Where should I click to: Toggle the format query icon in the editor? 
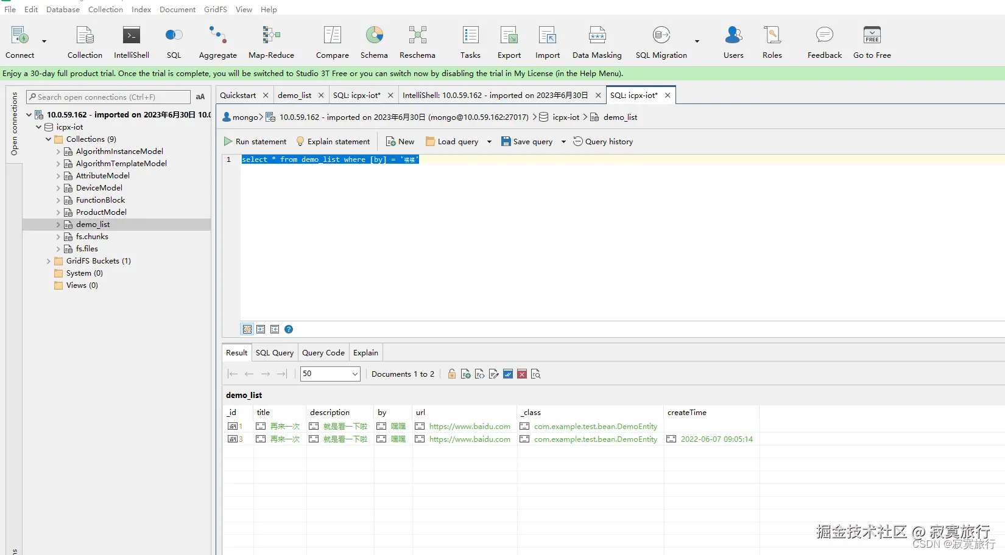(x=247, y=329)
